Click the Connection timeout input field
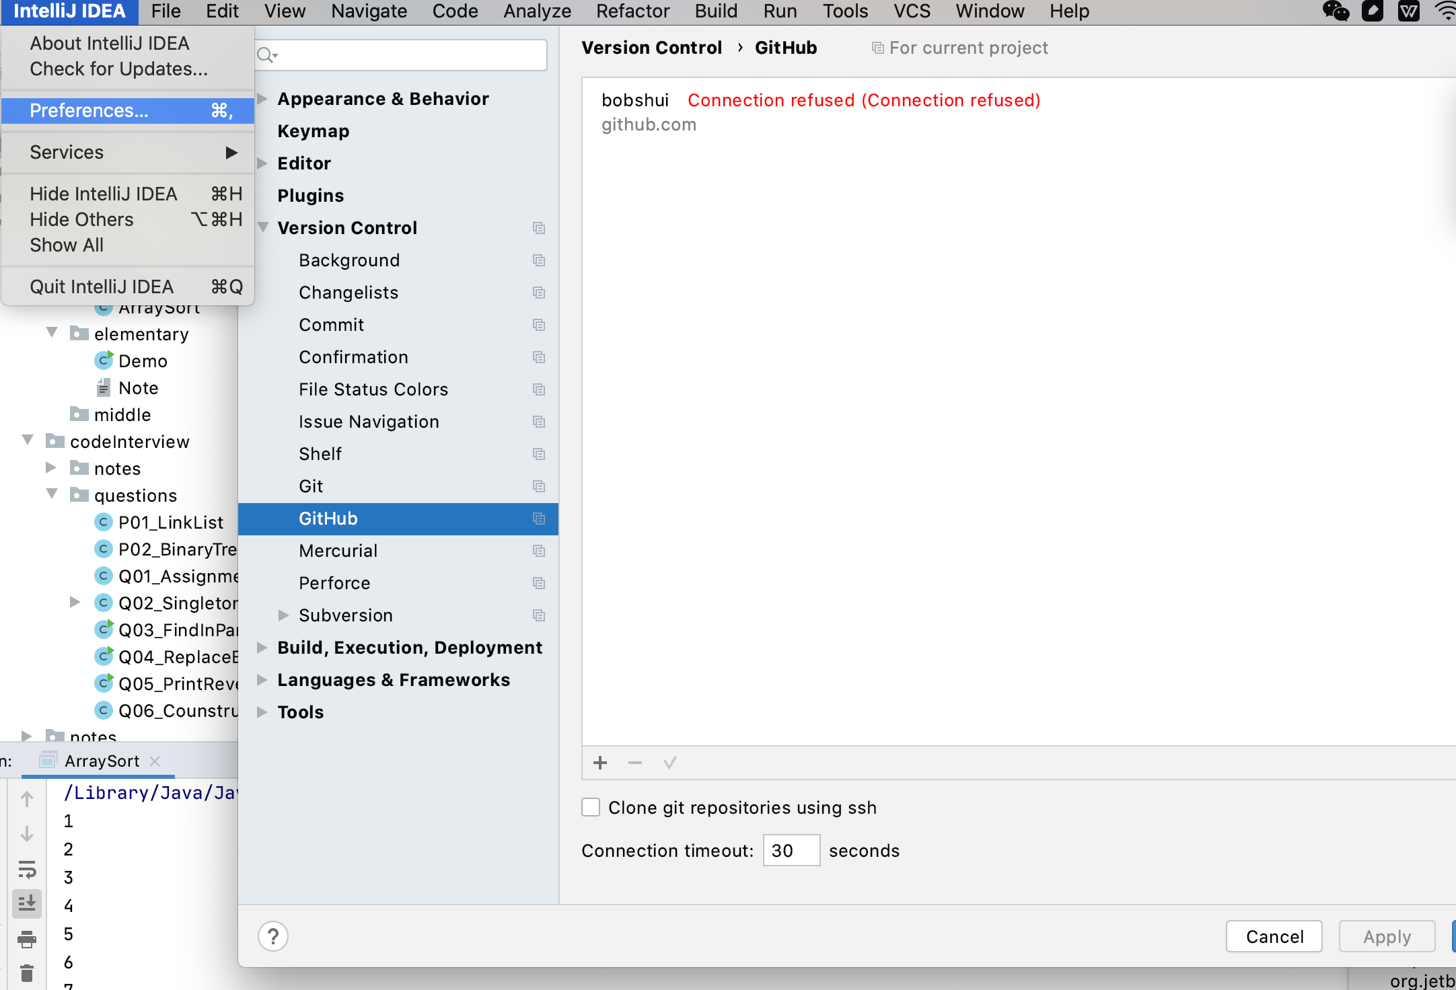Viewport: 1456px width, 990px height. (791, 850)
